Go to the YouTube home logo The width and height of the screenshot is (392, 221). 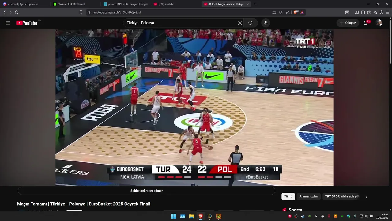point(27,23)
